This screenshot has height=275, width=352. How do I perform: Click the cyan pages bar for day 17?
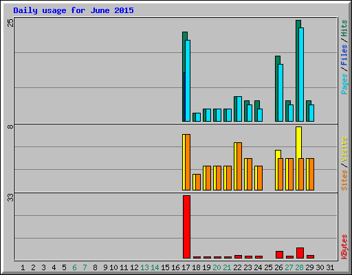coord(188,80)
